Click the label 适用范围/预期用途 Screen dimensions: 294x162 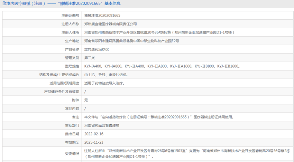[64, 83]
